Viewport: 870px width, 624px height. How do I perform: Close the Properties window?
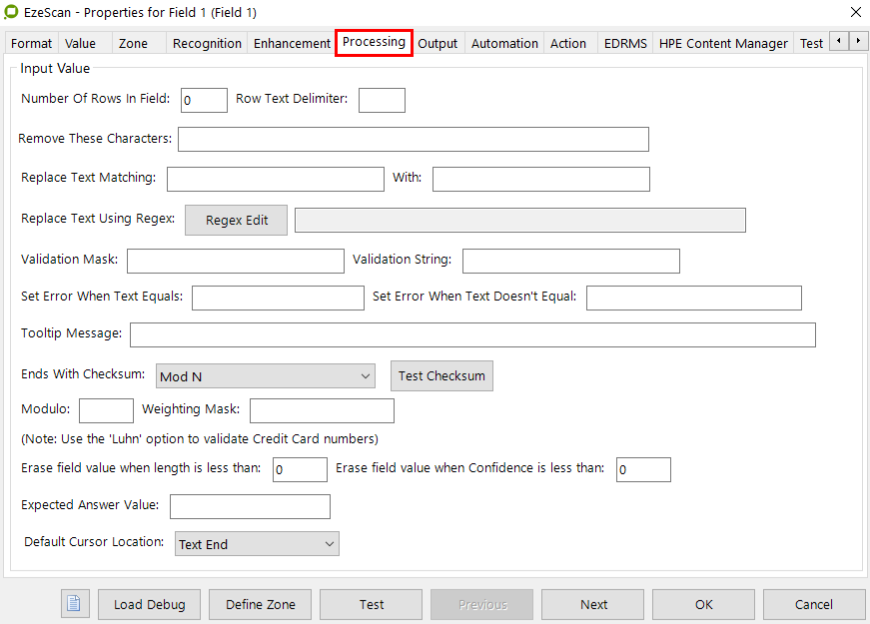855,12
